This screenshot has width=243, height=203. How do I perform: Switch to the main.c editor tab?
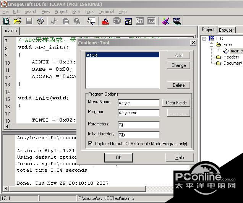[11, 31]
